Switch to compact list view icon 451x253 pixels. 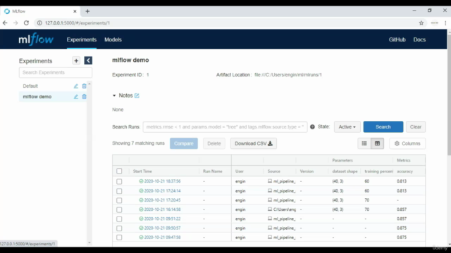tap(364, 143)
